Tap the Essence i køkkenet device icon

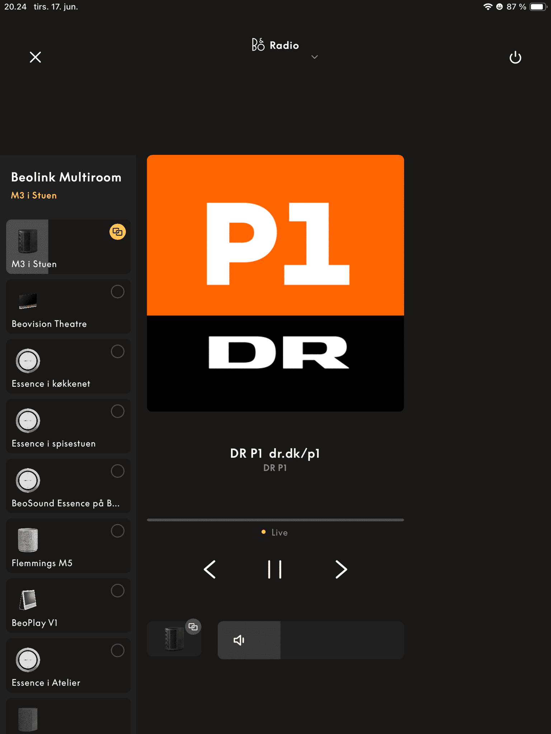point(28,361)
